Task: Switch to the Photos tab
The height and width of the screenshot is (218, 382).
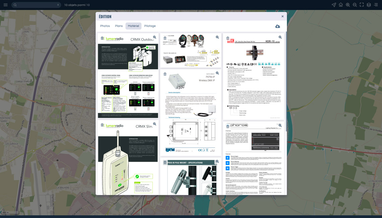Action: coord(105,26)
